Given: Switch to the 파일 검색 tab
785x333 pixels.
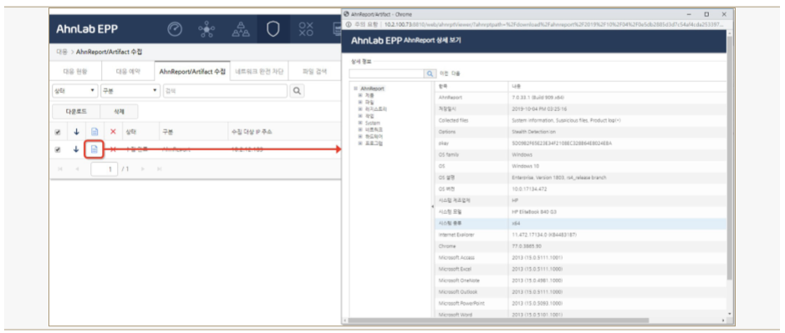Looking at the screenshot, I should tap(315, 72).
